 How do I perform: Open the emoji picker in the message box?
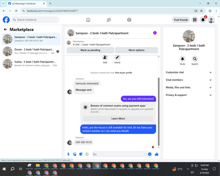[x=150, y=154]
